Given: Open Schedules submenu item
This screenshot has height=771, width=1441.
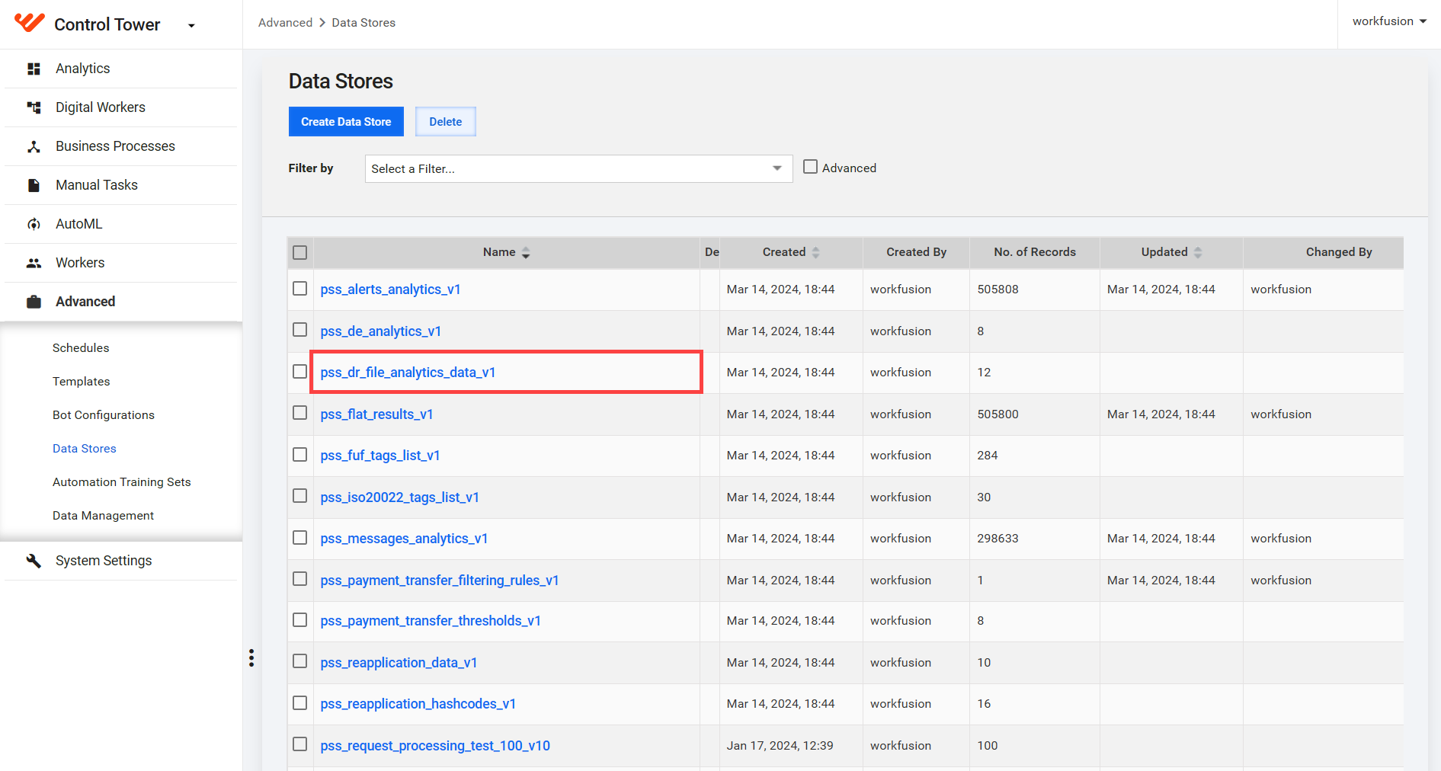Looking at the screenshot, I should click(81, 348).
